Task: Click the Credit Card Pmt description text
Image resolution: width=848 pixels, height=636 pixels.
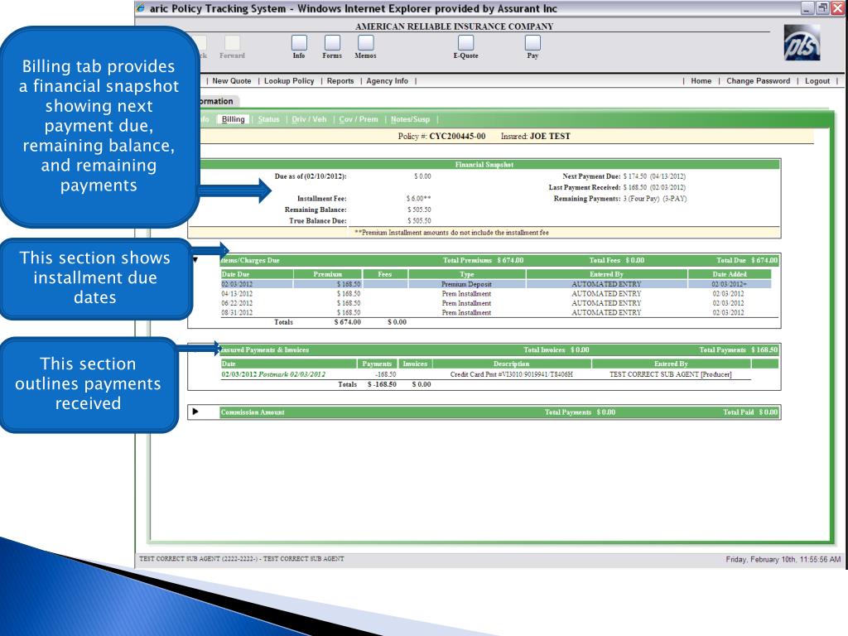Action: pyautogui.click(x=511, y=374)
